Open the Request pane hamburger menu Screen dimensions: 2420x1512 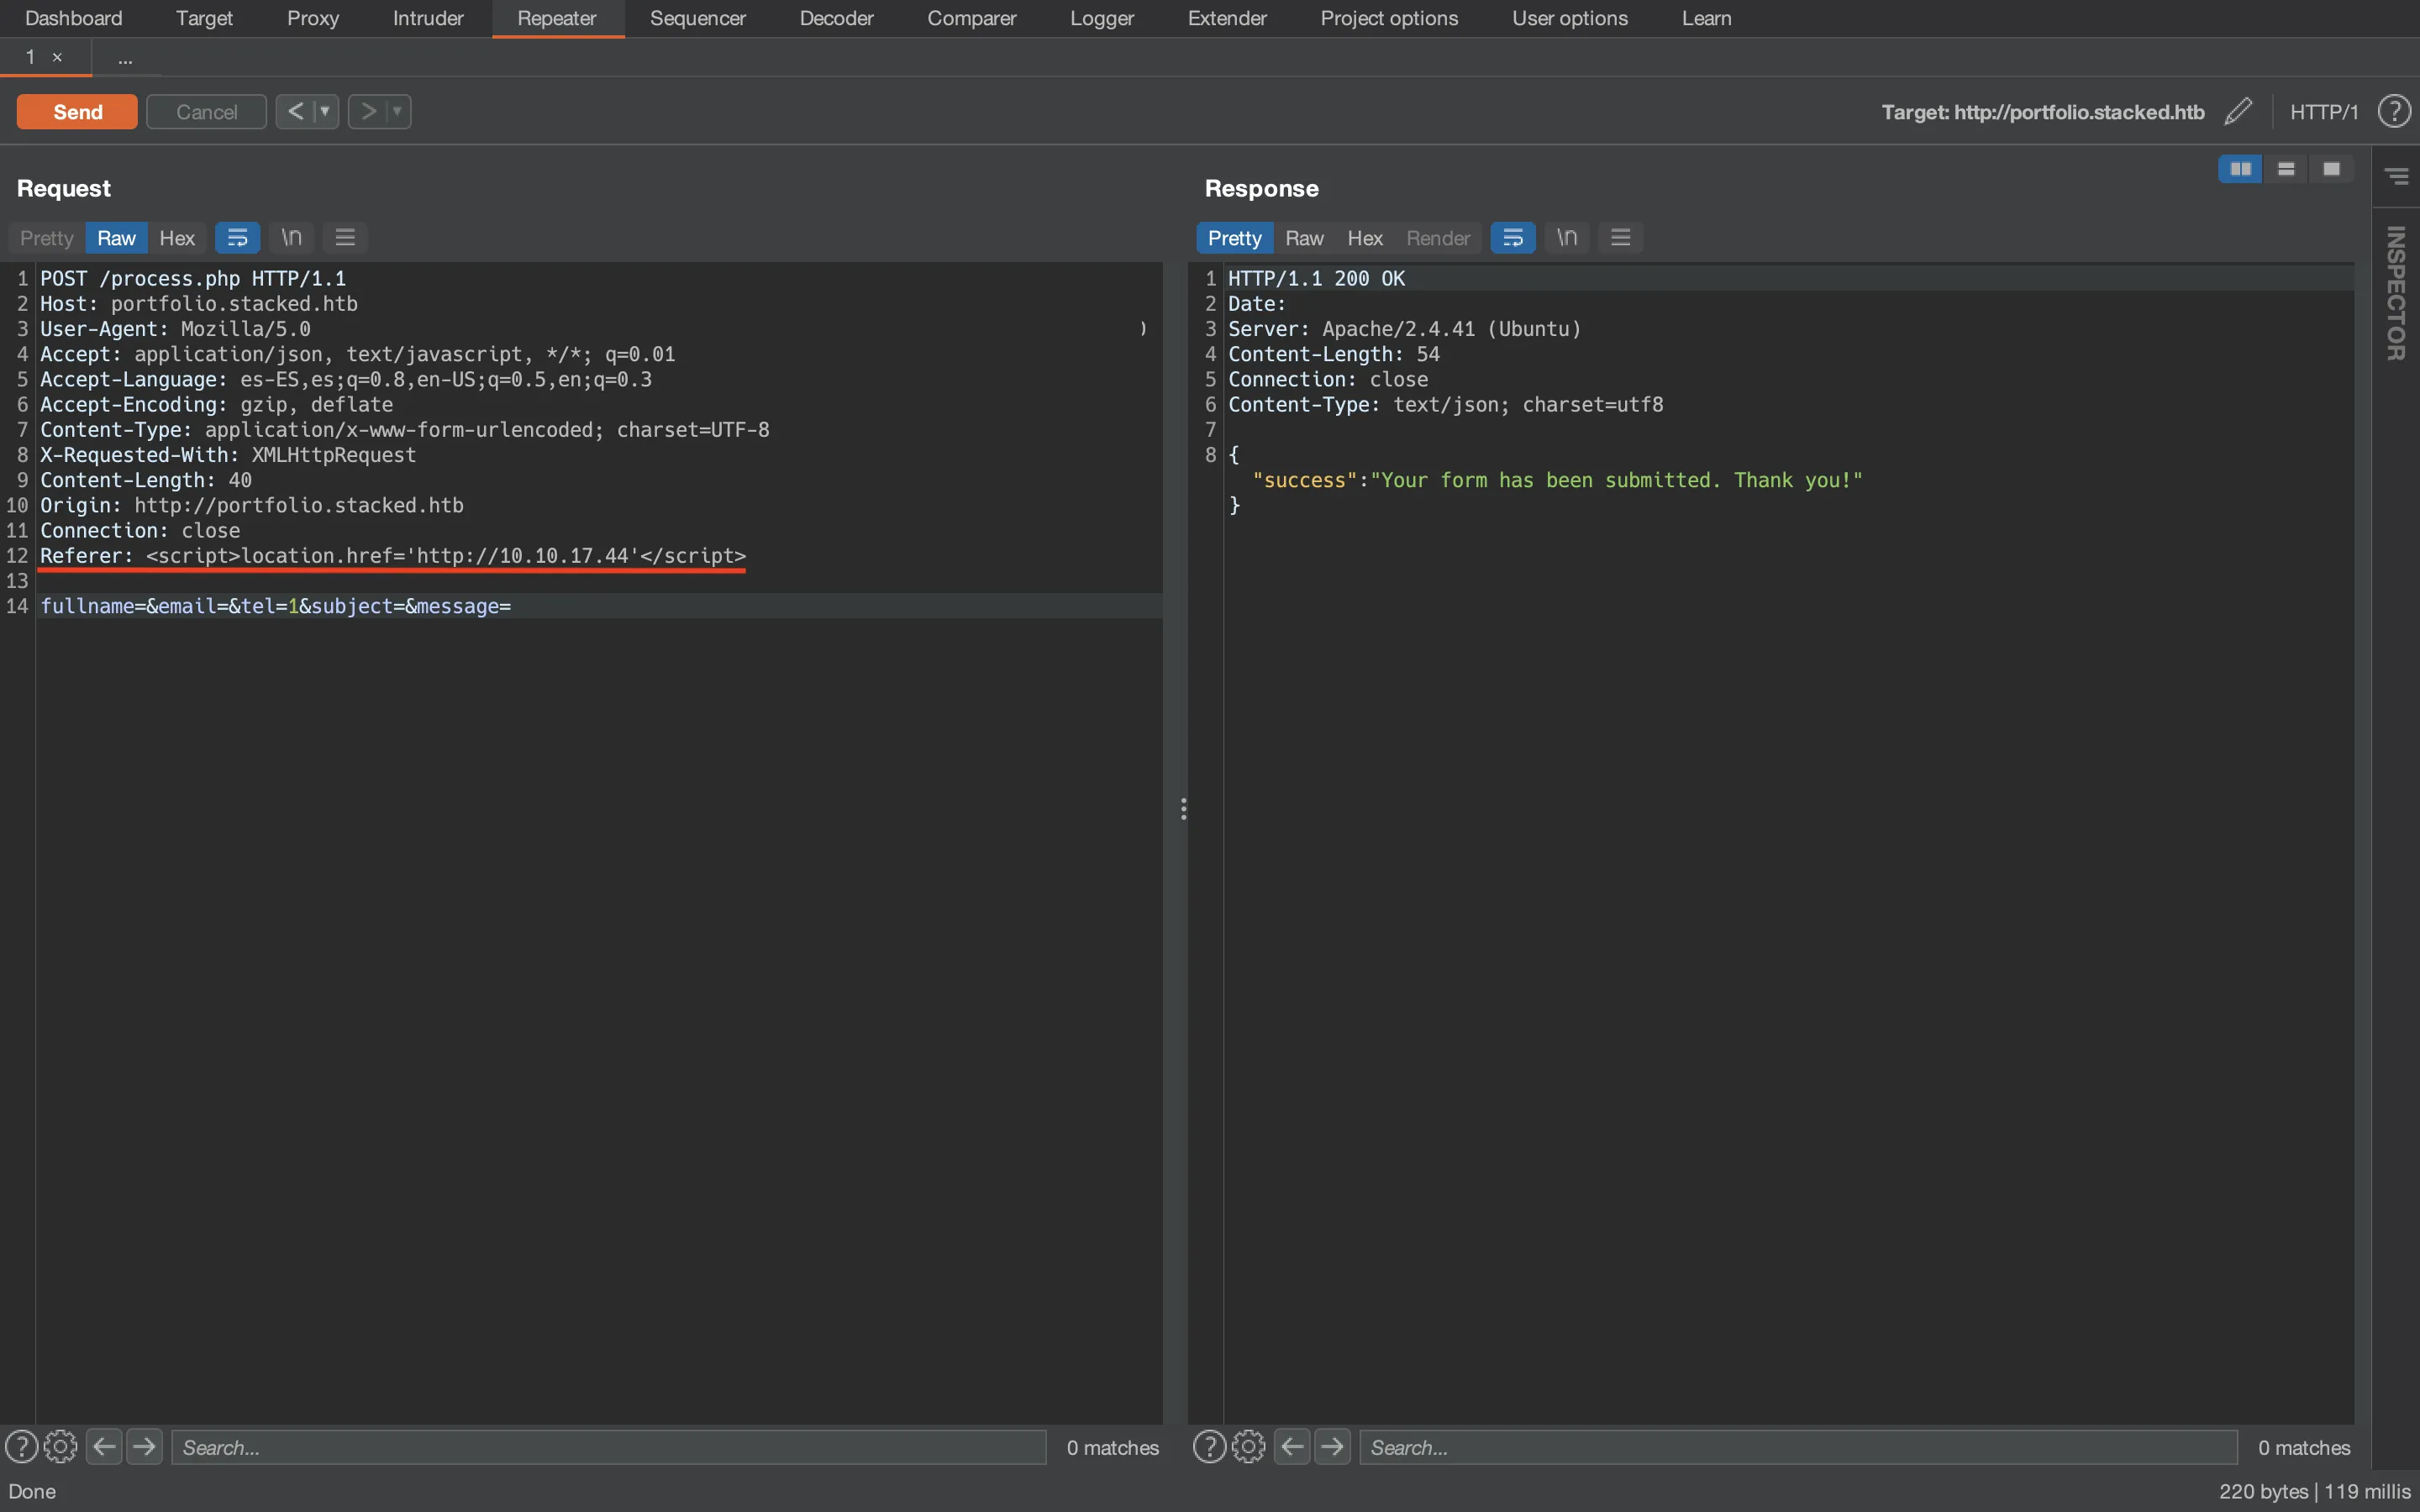(x=345, y=238)
